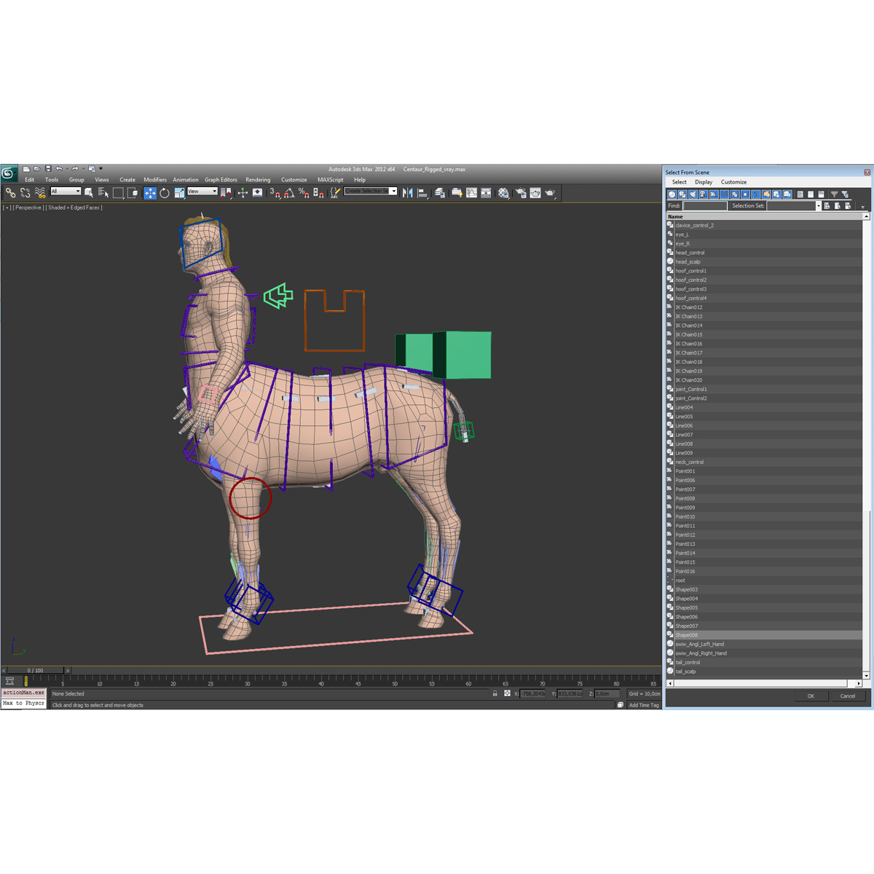Open the Display menu in Select From Scene
Image resolution: width=874 pixels, height=874 pixels.
point(704,181)
